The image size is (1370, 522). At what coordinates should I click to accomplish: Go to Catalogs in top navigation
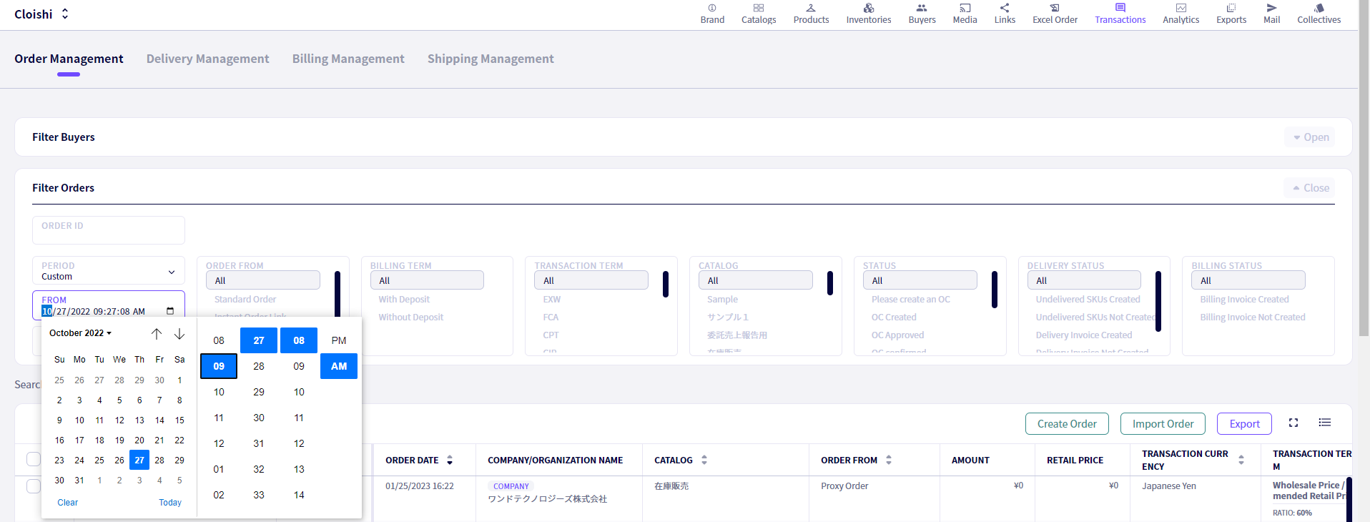coord(759,14)
